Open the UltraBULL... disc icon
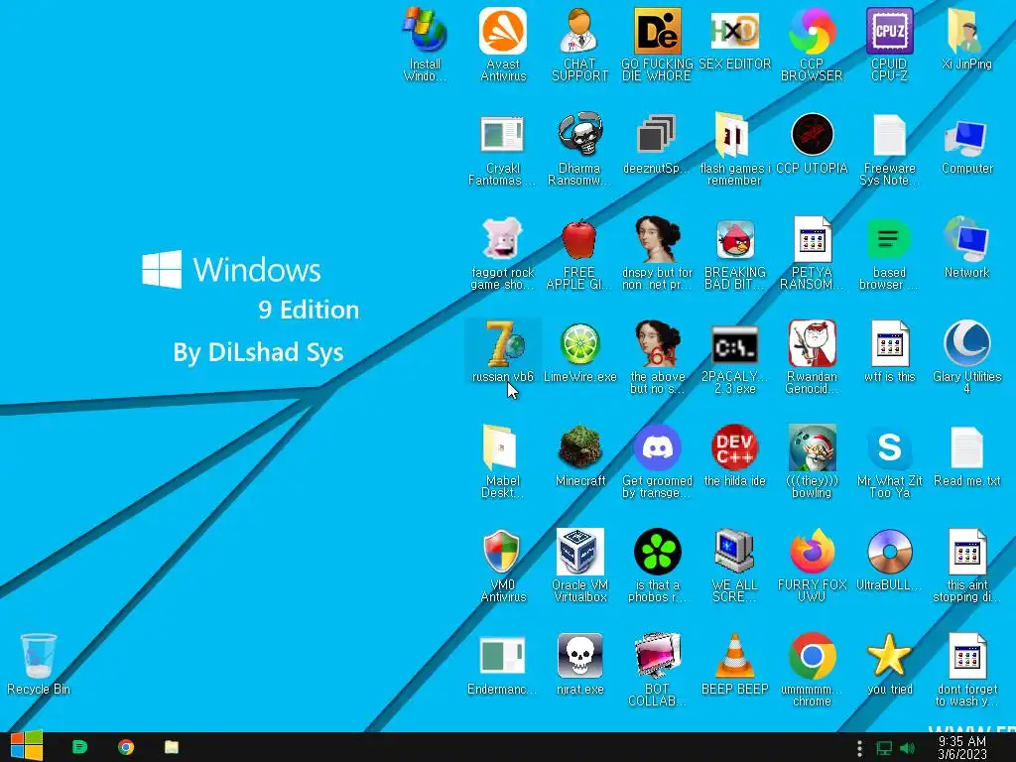Screen dimensions: 1016x762 tap(889, 561)
